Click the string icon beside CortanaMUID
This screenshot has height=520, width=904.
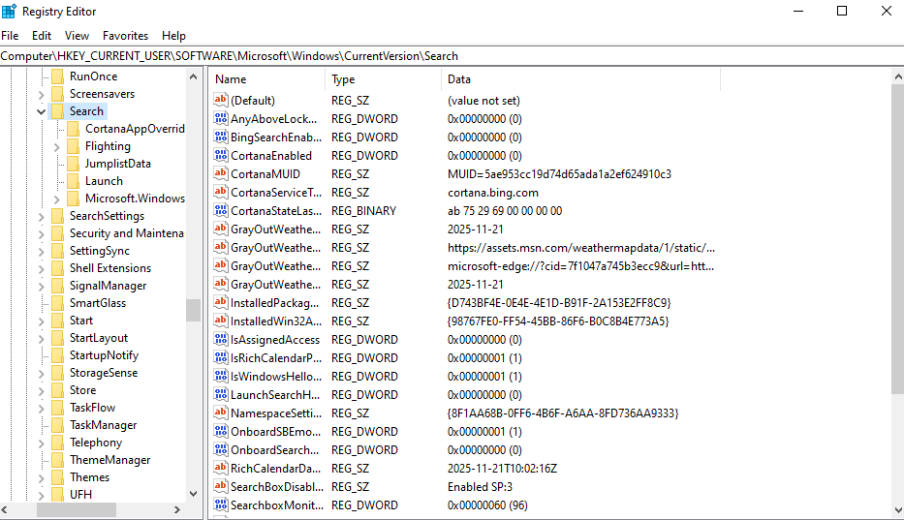[x=220, y=173]
